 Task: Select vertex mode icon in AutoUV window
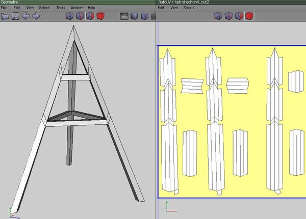218,16
